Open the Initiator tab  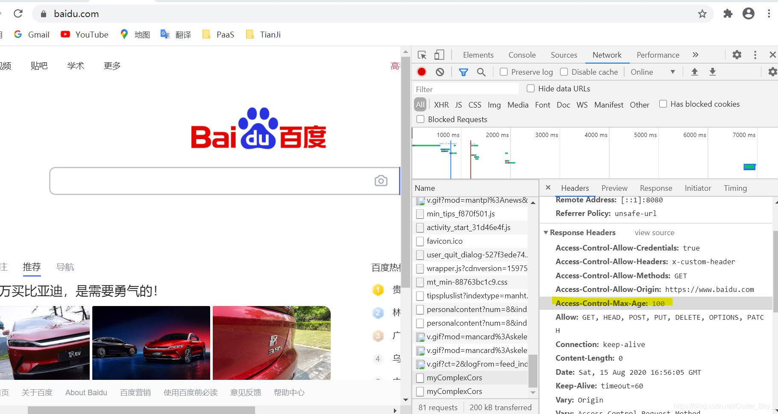click(698, 188)
